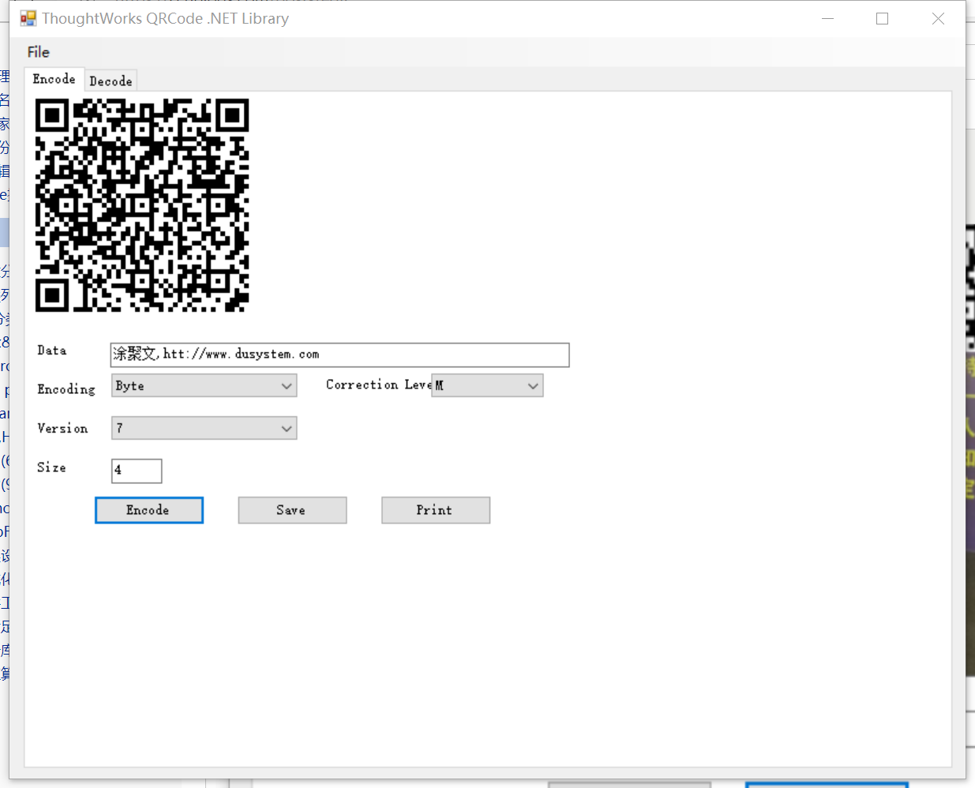Click the Encode button
Image resolution: width=975 pixels, height=788 pixels.
point(149,510)
